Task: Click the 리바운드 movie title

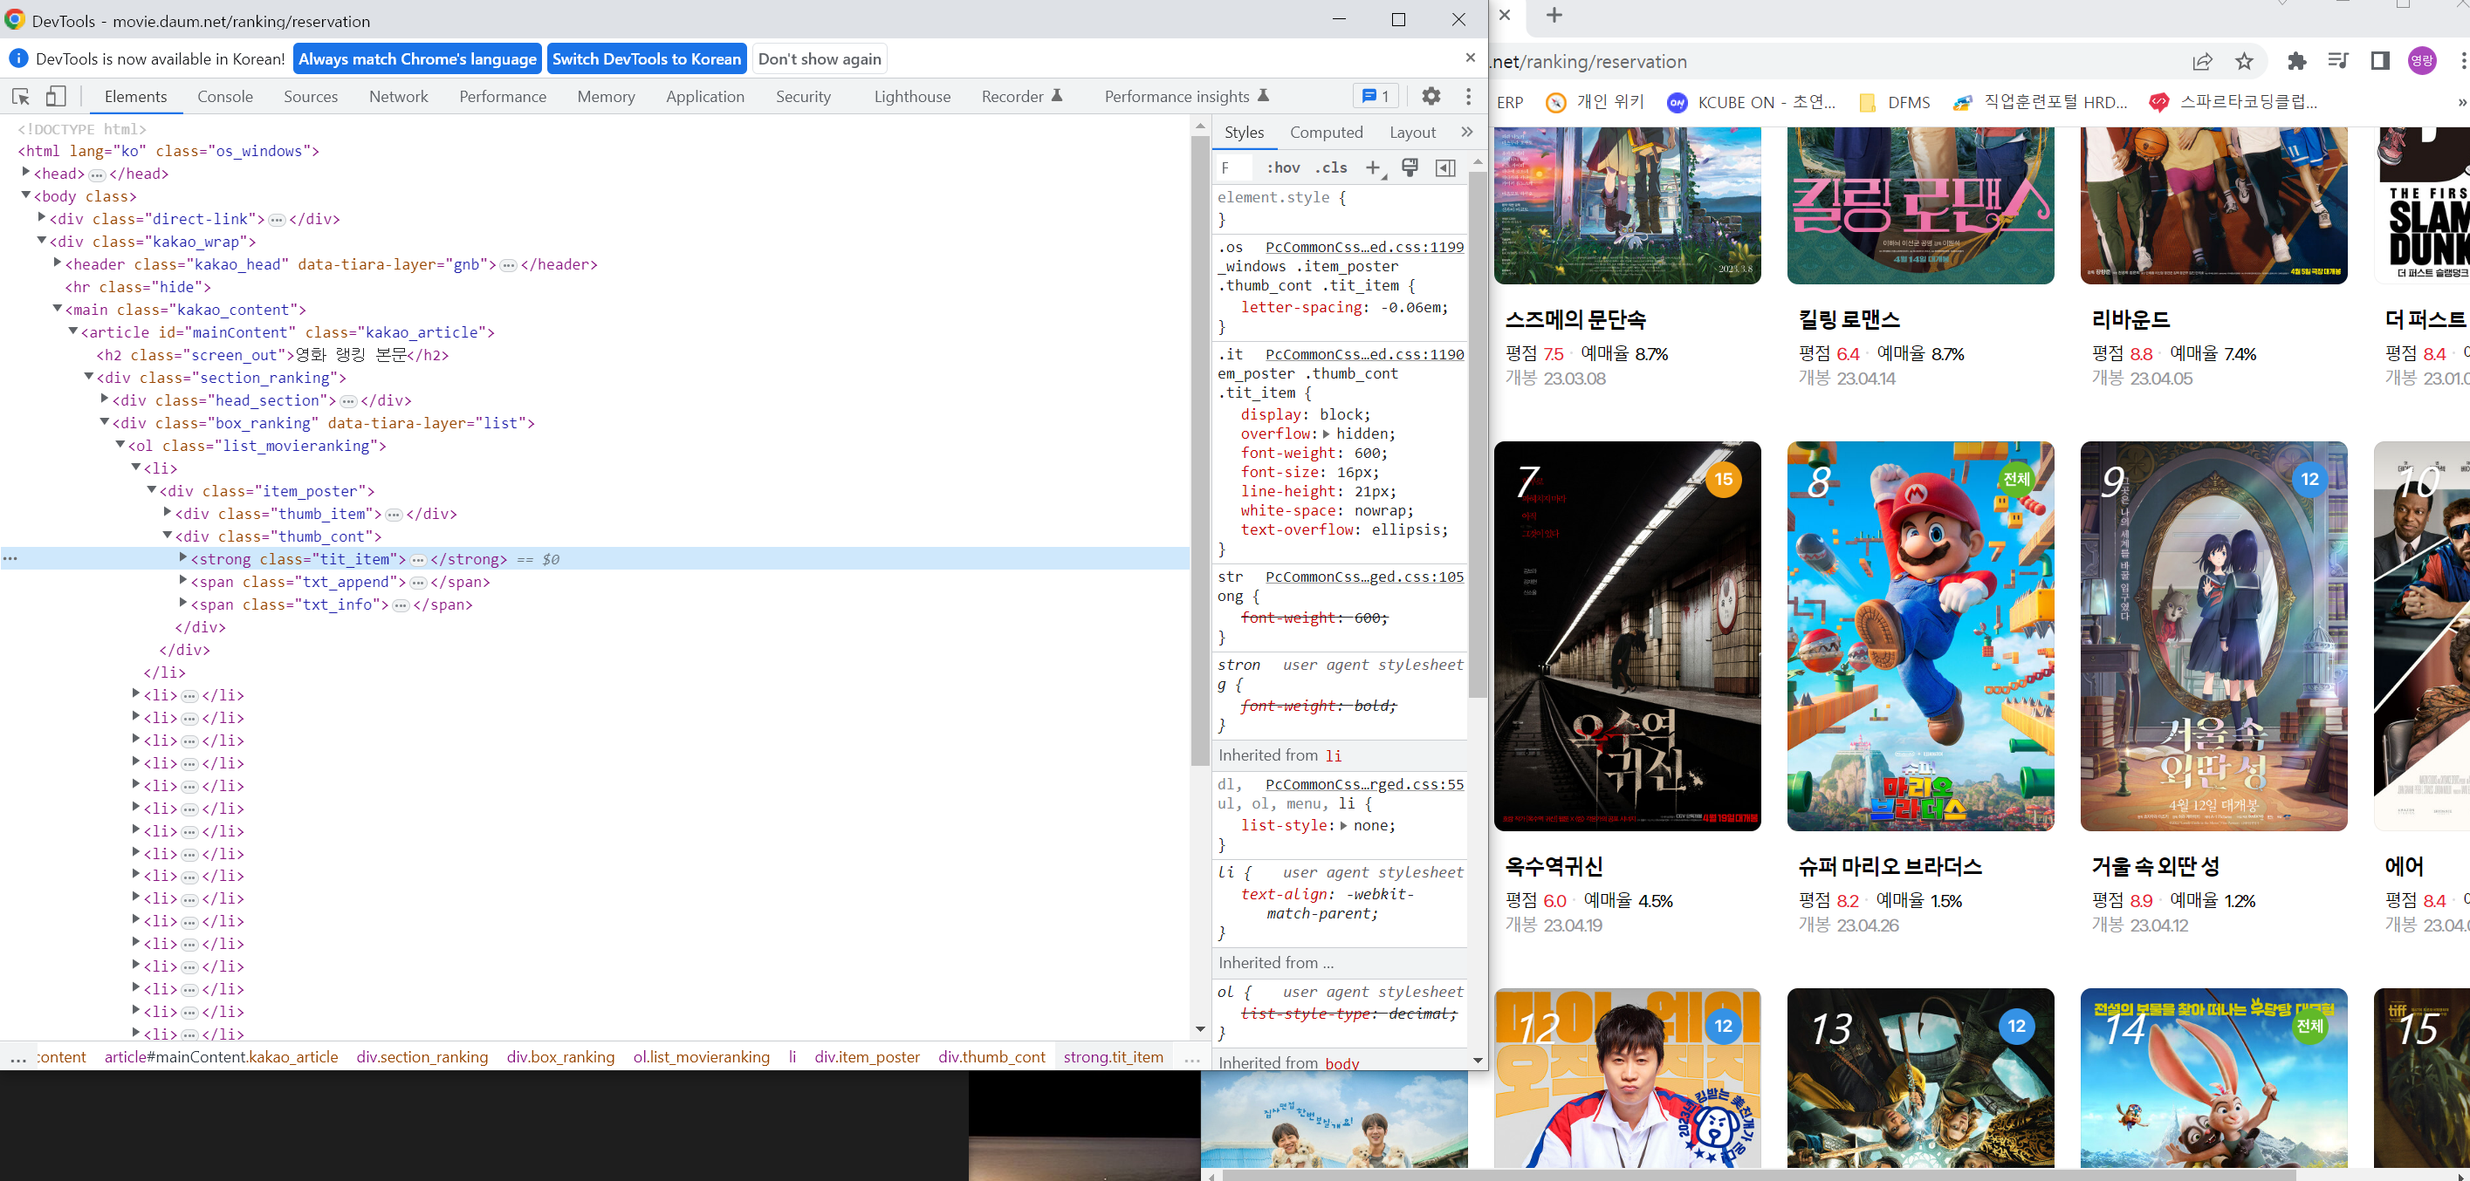Action: (2130, 319)
